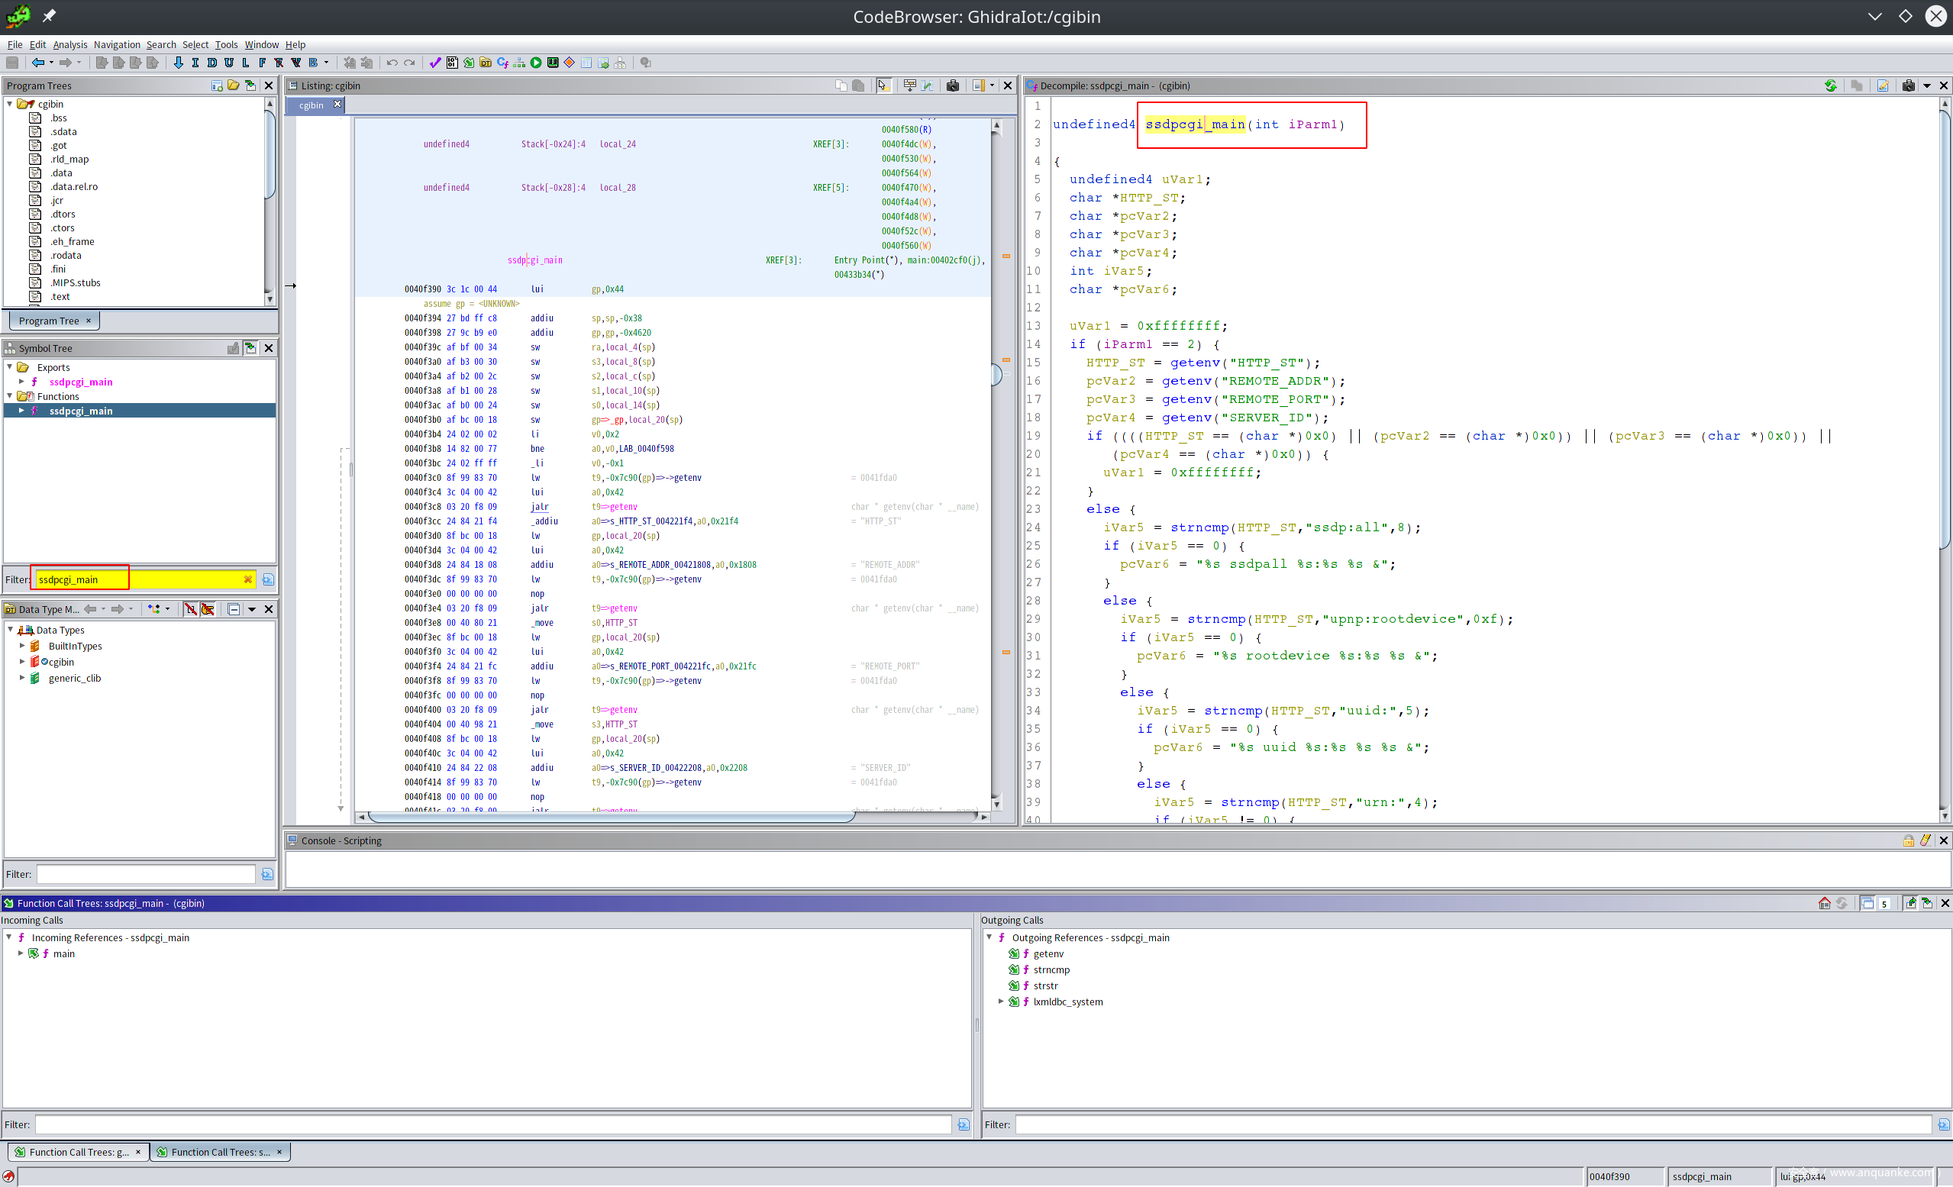
Task: Click the Incoming Calls filter field
Action: click(x=492, y=1125)
